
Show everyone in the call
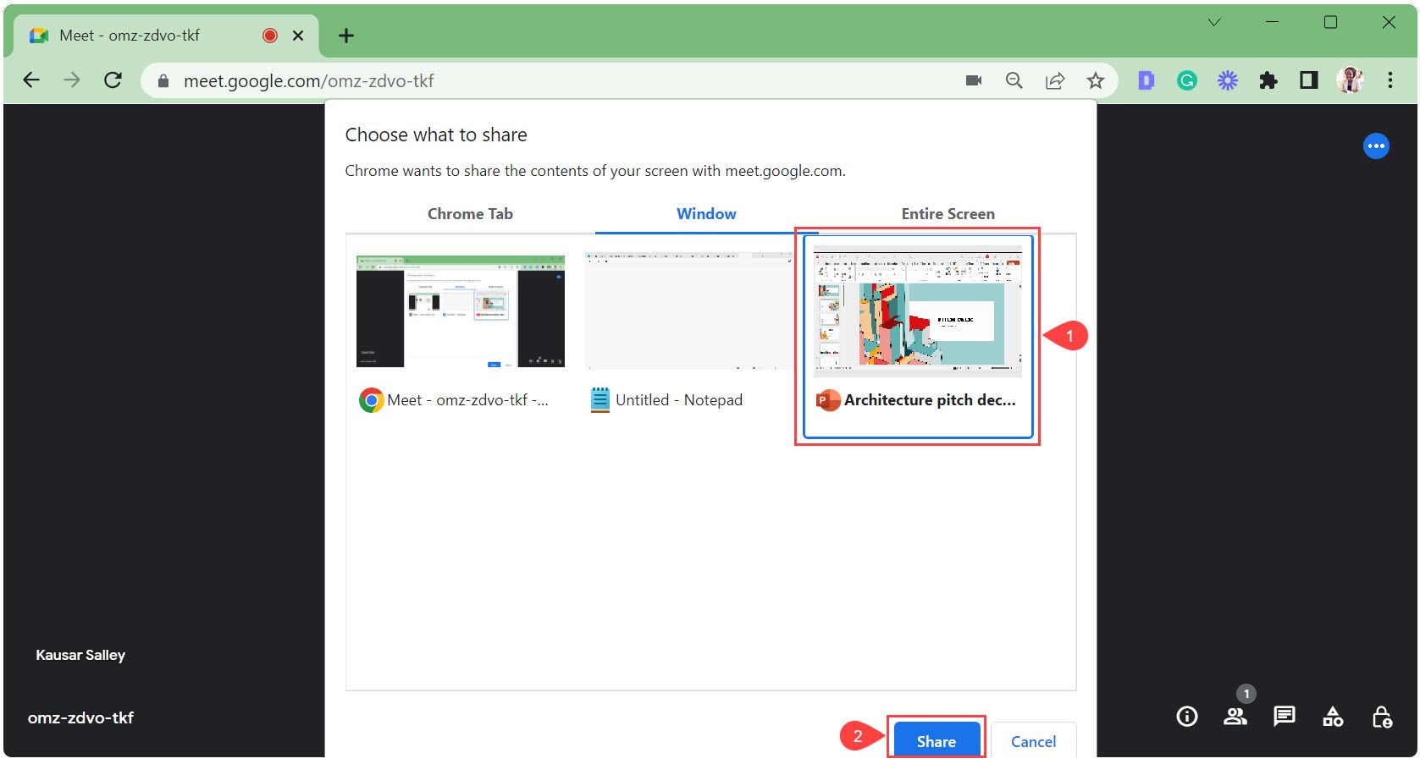coord(1235,716)
